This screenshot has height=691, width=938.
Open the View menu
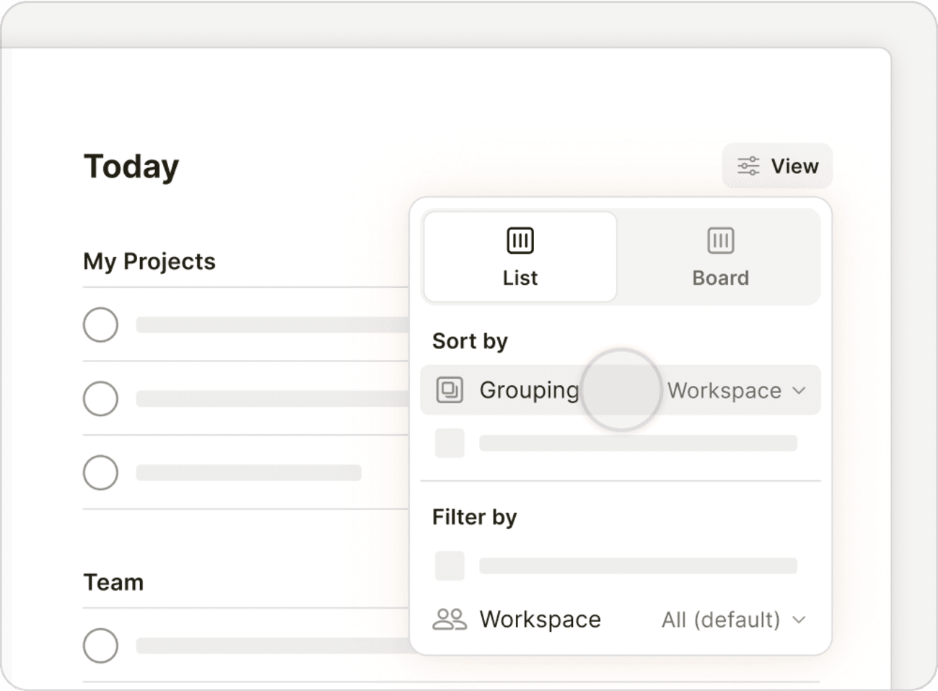click(777, 165)
